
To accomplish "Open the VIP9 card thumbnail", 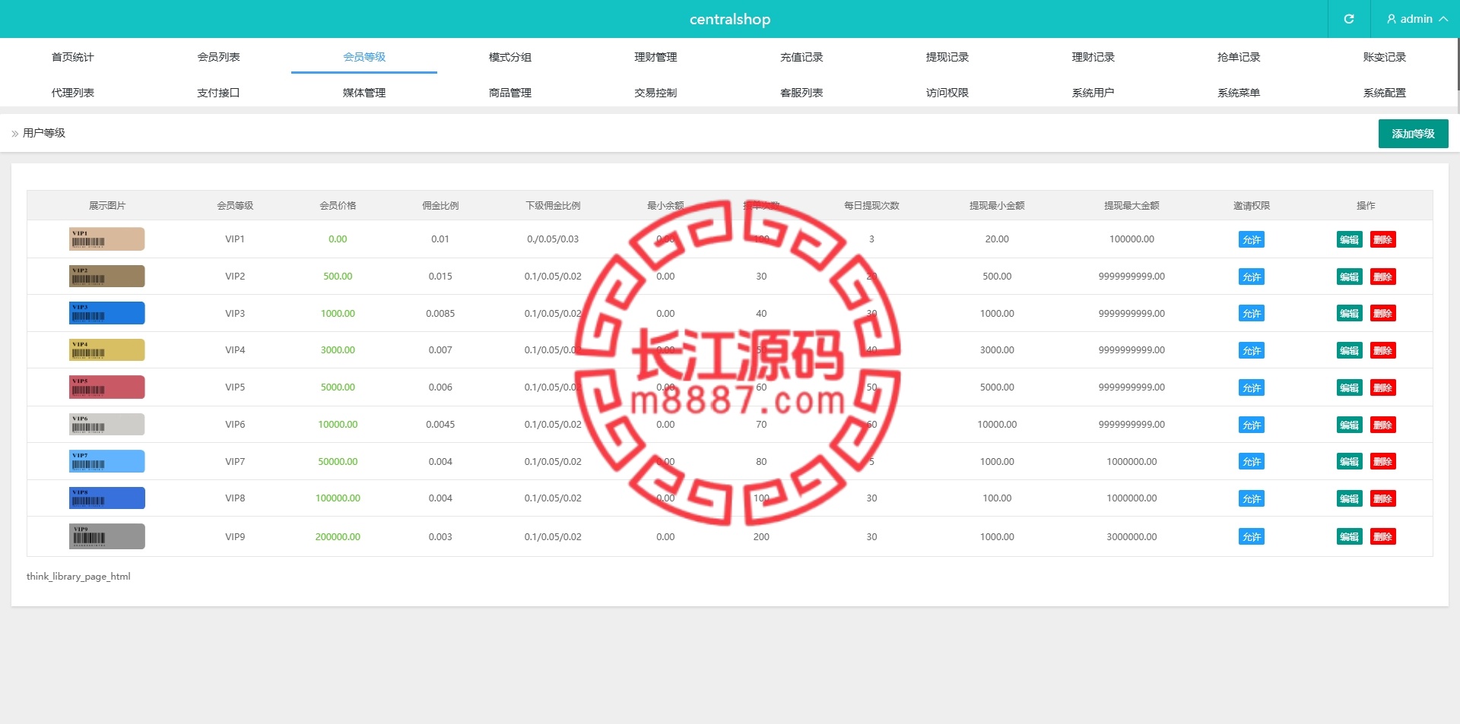I will click(107, 536).
